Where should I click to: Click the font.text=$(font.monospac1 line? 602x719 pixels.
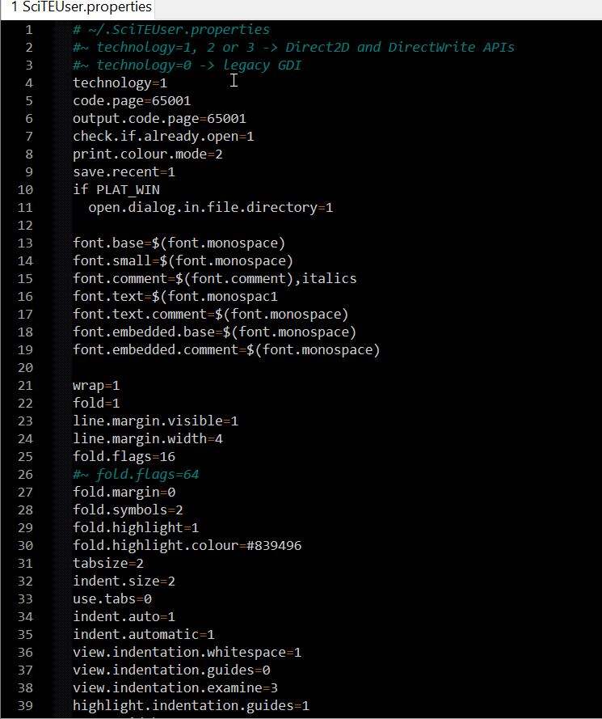[175, 297]
